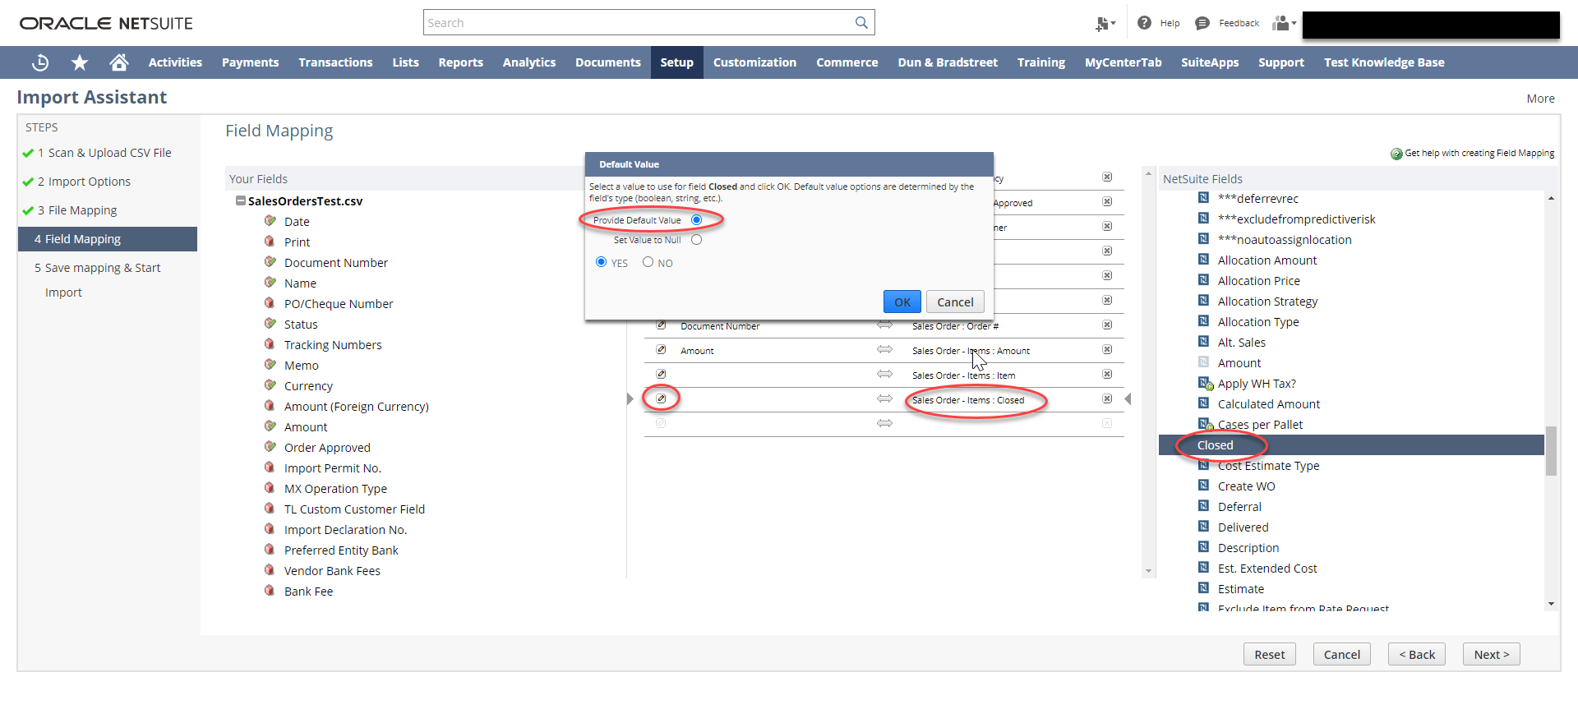Open the Setup menu
This screenshot has height=723, width=1578.
click(x=677, y=62)
